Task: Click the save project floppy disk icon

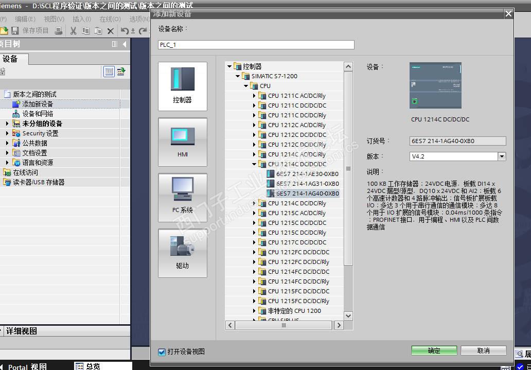Action: (x=15, y=30)
